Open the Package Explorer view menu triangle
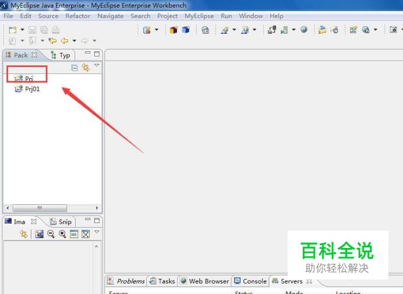This screenshot has width=403, height=294. click(97, 65)
